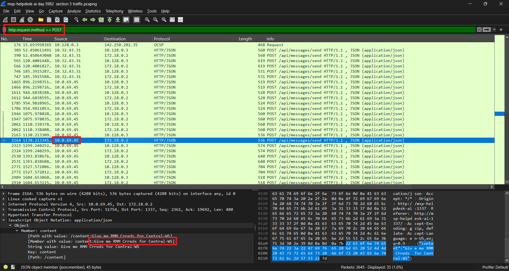Screen dimensions: 509x271
Task: Clear the display filter with X button
Action: click(479, 30)
